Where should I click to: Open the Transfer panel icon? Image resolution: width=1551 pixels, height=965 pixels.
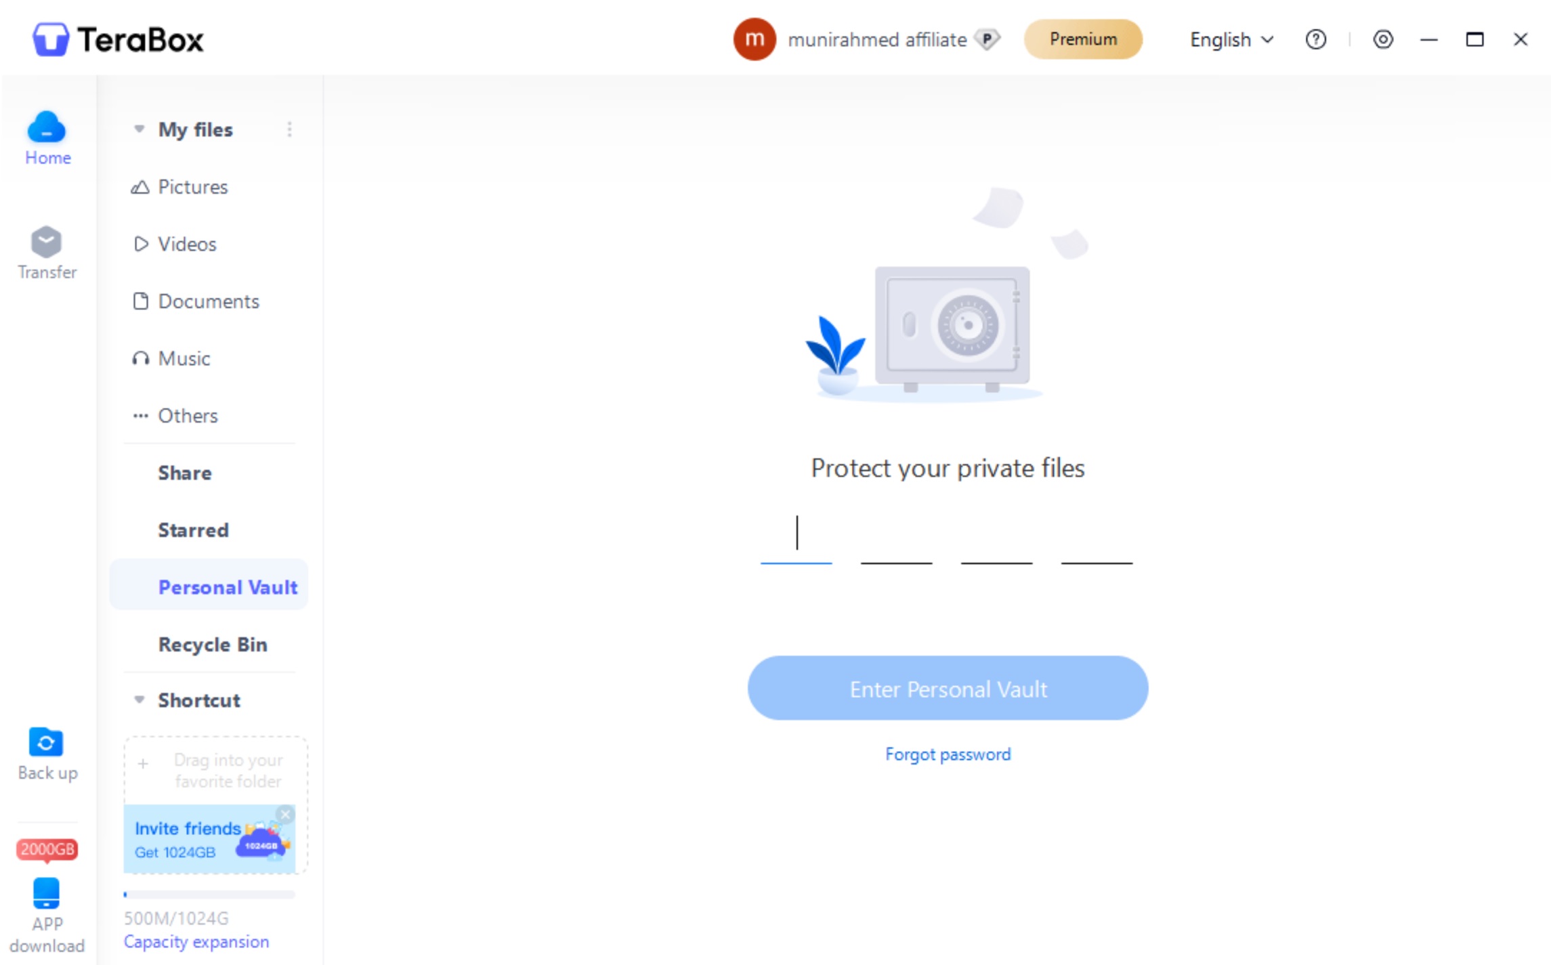47,242
